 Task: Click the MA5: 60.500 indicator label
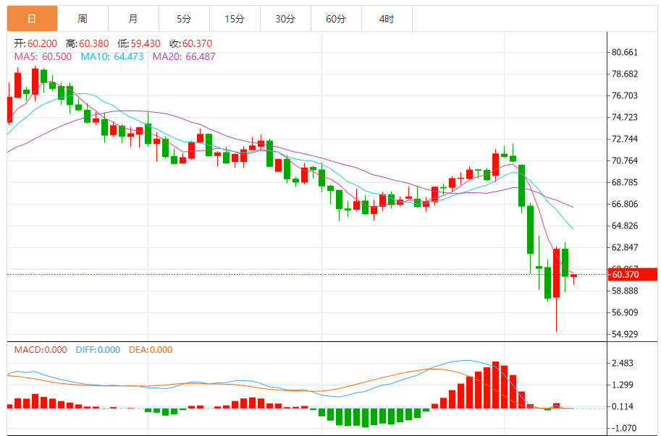[x=43, y=56]
